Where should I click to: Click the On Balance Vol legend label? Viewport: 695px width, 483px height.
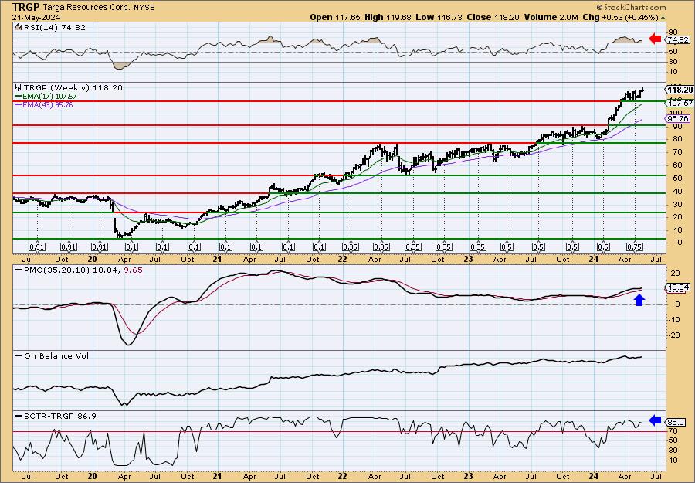click(56, 356)
